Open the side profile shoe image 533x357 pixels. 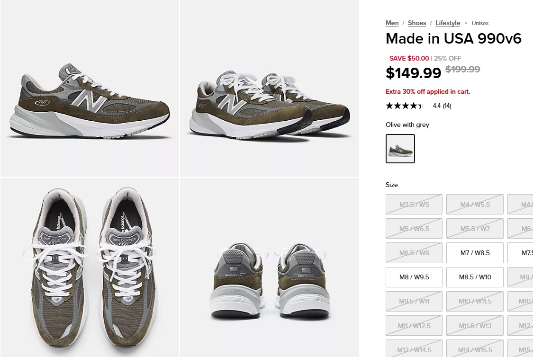90,89
